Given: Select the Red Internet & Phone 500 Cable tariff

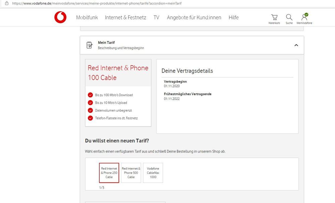Looking at the screenshot, I should (131, 173).
